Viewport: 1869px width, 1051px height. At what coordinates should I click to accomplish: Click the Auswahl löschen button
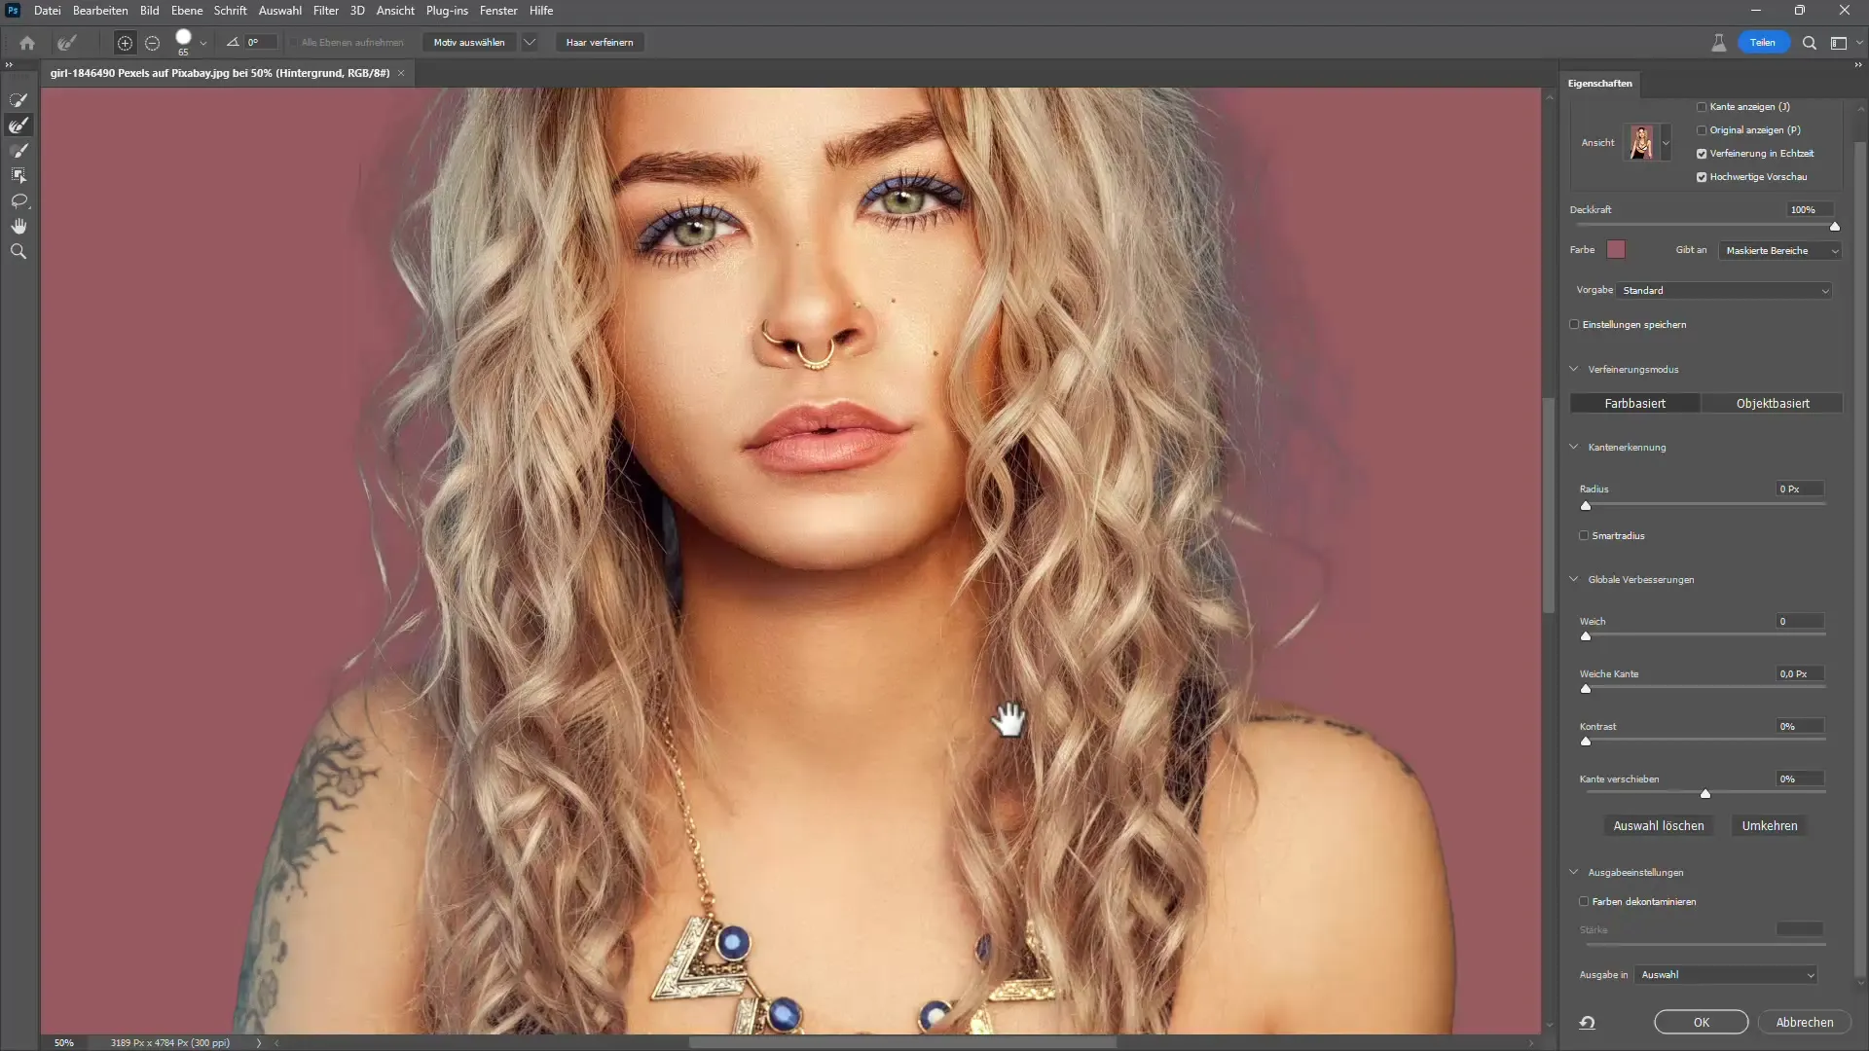tap(1659, 826)
